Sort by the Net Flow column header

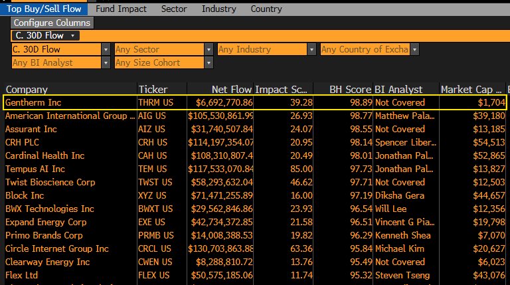click(232, 90)
